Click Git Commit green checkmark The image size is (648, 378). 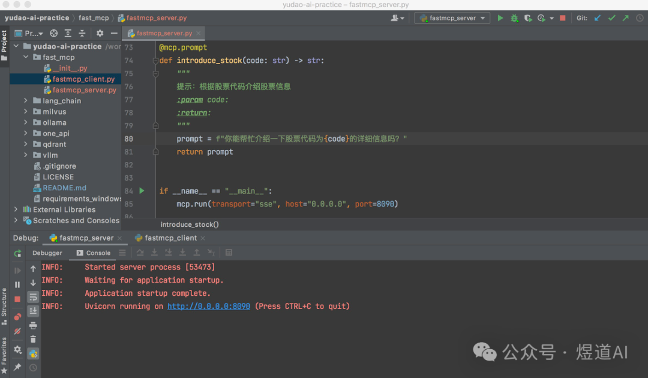click(x=611, y=18)
